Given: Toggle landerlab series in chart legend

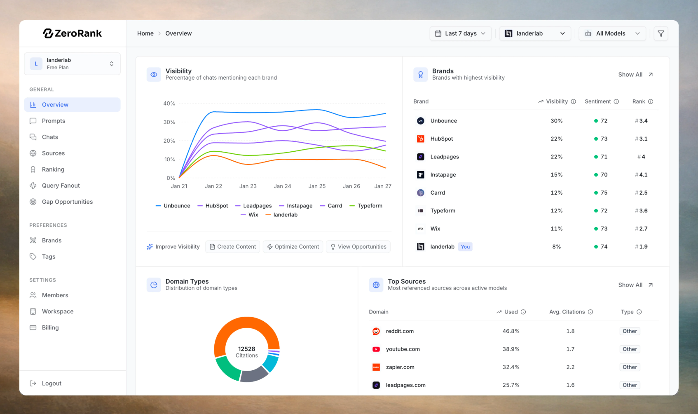Looking at the screenshot, I should 281,215.
